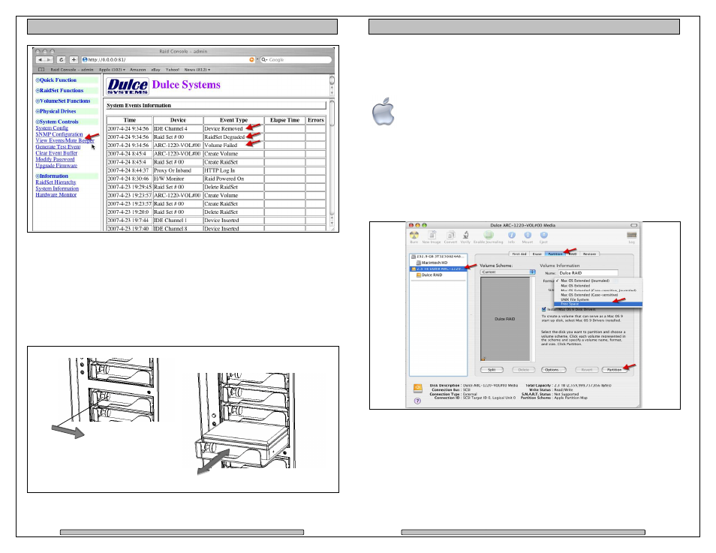
Task: Open the Upgrade Firmware link
Action: pyautogui.click(x=56, y=165)
